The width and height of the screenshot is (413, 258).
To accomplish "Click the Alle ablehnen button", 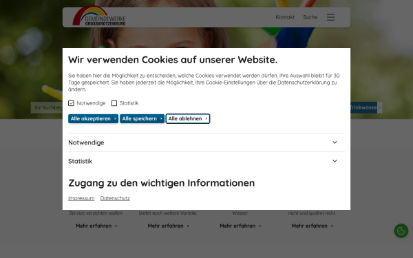I will tap(188, 119).
